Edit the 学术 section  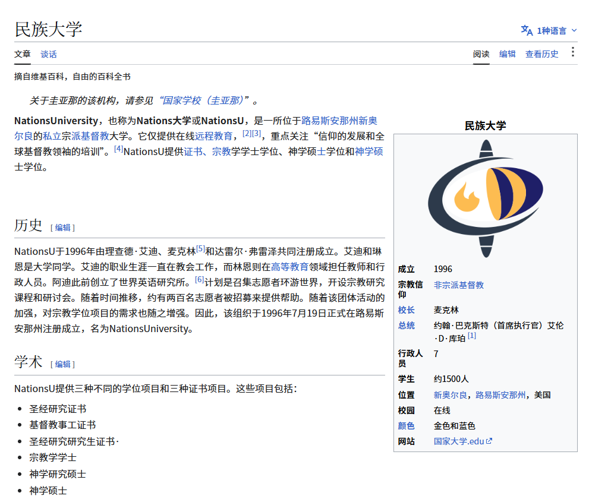[x=63, y=364]
